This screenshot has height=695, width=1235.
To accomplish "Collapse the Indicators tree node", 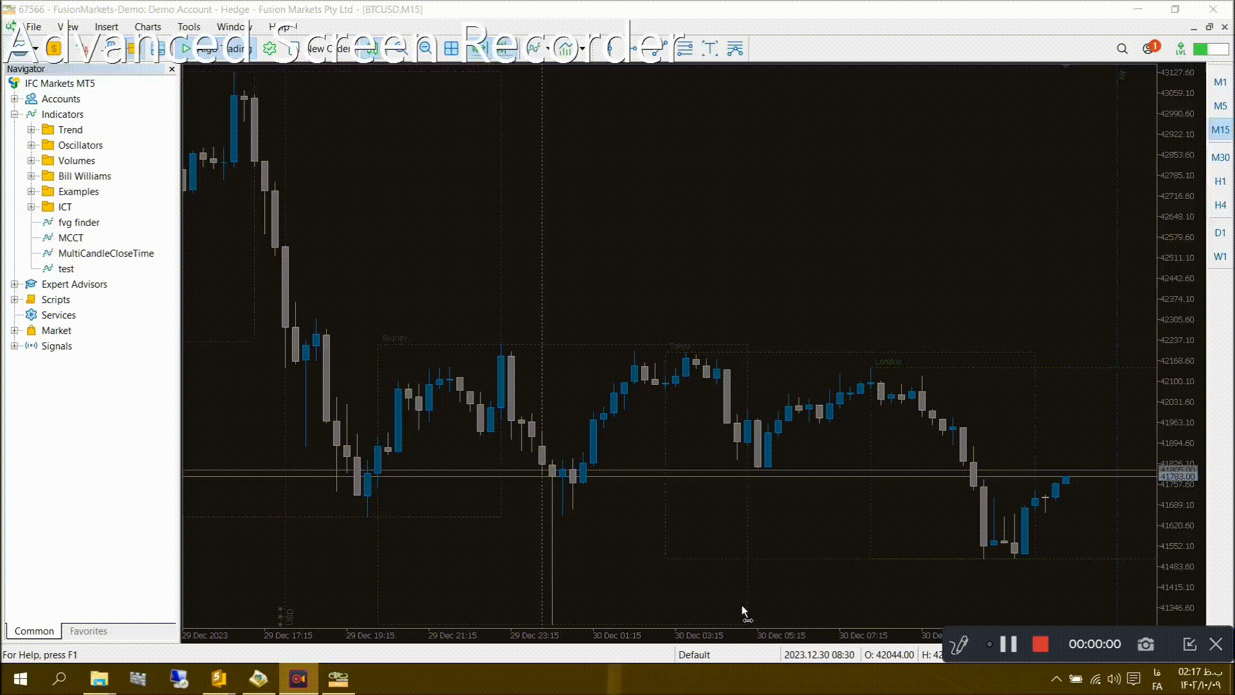I will click(x=14, y=115).
